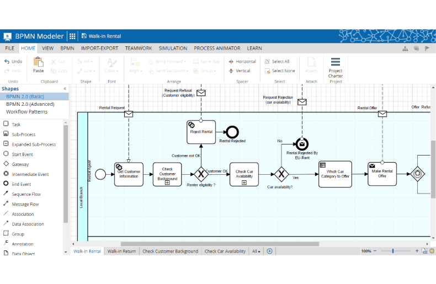Expand the Check Car Availability sub-process marker
Image resolution: width=436 pixels, height=284 pixels.
(x=244, y=183)
